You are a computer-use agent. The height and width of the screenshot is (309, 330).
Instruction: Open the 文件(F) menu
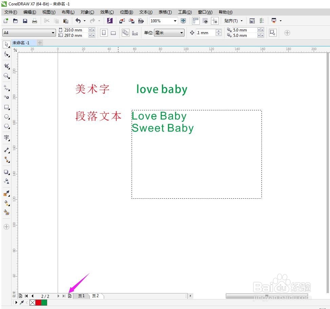(11, 12)
